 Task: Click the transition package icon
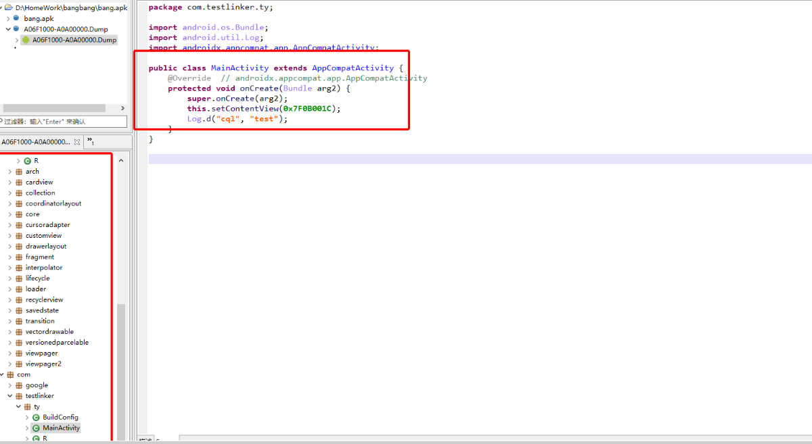tap(19, 321)
